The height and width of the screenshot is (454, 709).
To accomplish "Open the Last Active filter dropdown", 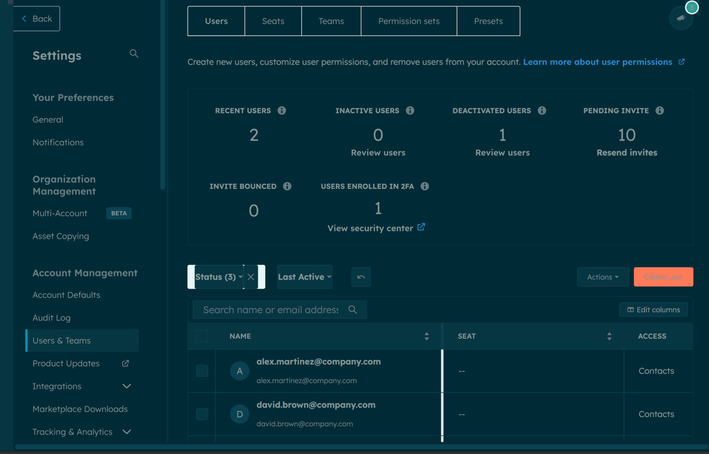I will click(304, 277).
